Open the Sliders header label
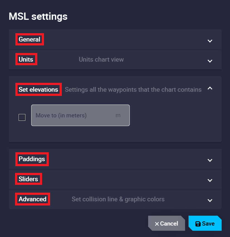This screenshot has width=230, height=237. point(28,179)
